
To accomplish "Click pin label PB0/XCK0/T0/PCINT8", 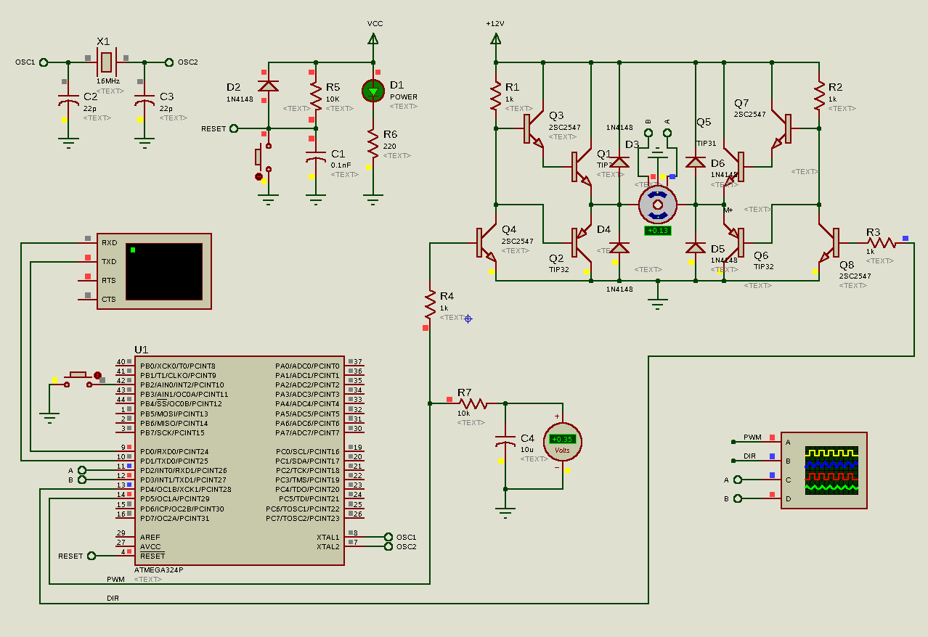I will (x=178, y=366).
